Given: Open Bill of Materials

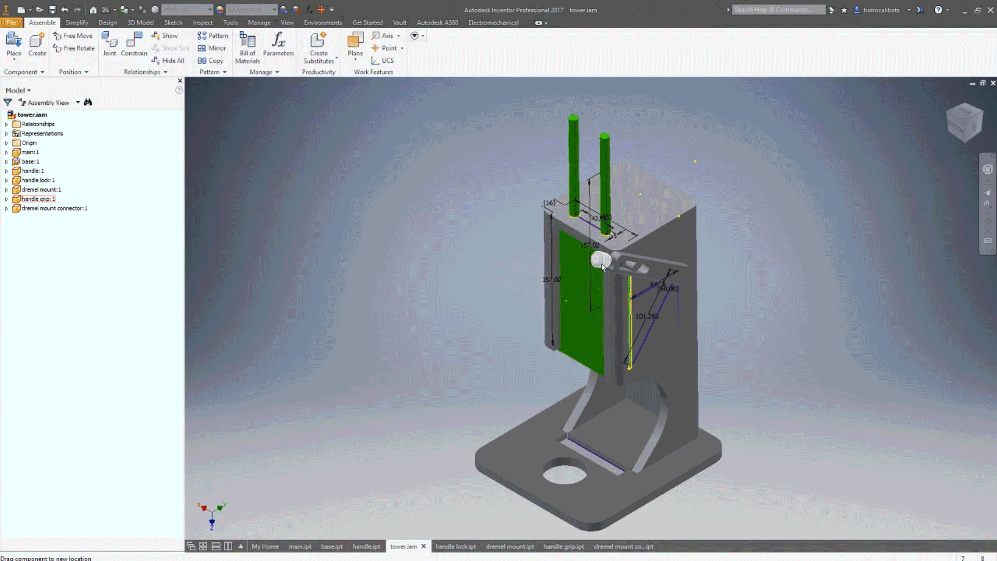Looking at the screenshot, I should coord(247,48).
